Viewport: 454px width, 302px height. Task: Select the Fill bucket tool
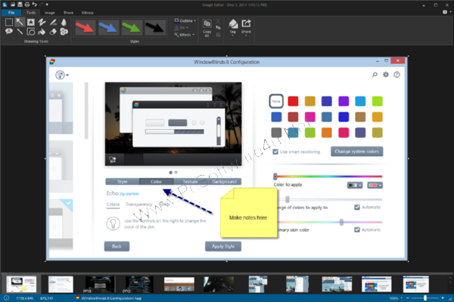tap(42, 32)
